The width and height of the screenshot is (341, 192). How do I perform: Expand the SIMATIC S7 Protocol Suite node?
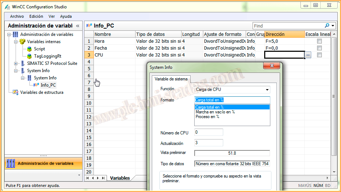[x=16, y=63]
